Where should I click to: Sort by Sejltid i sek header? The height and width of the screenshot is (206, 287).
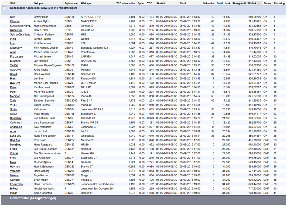[x=224, y=3]
